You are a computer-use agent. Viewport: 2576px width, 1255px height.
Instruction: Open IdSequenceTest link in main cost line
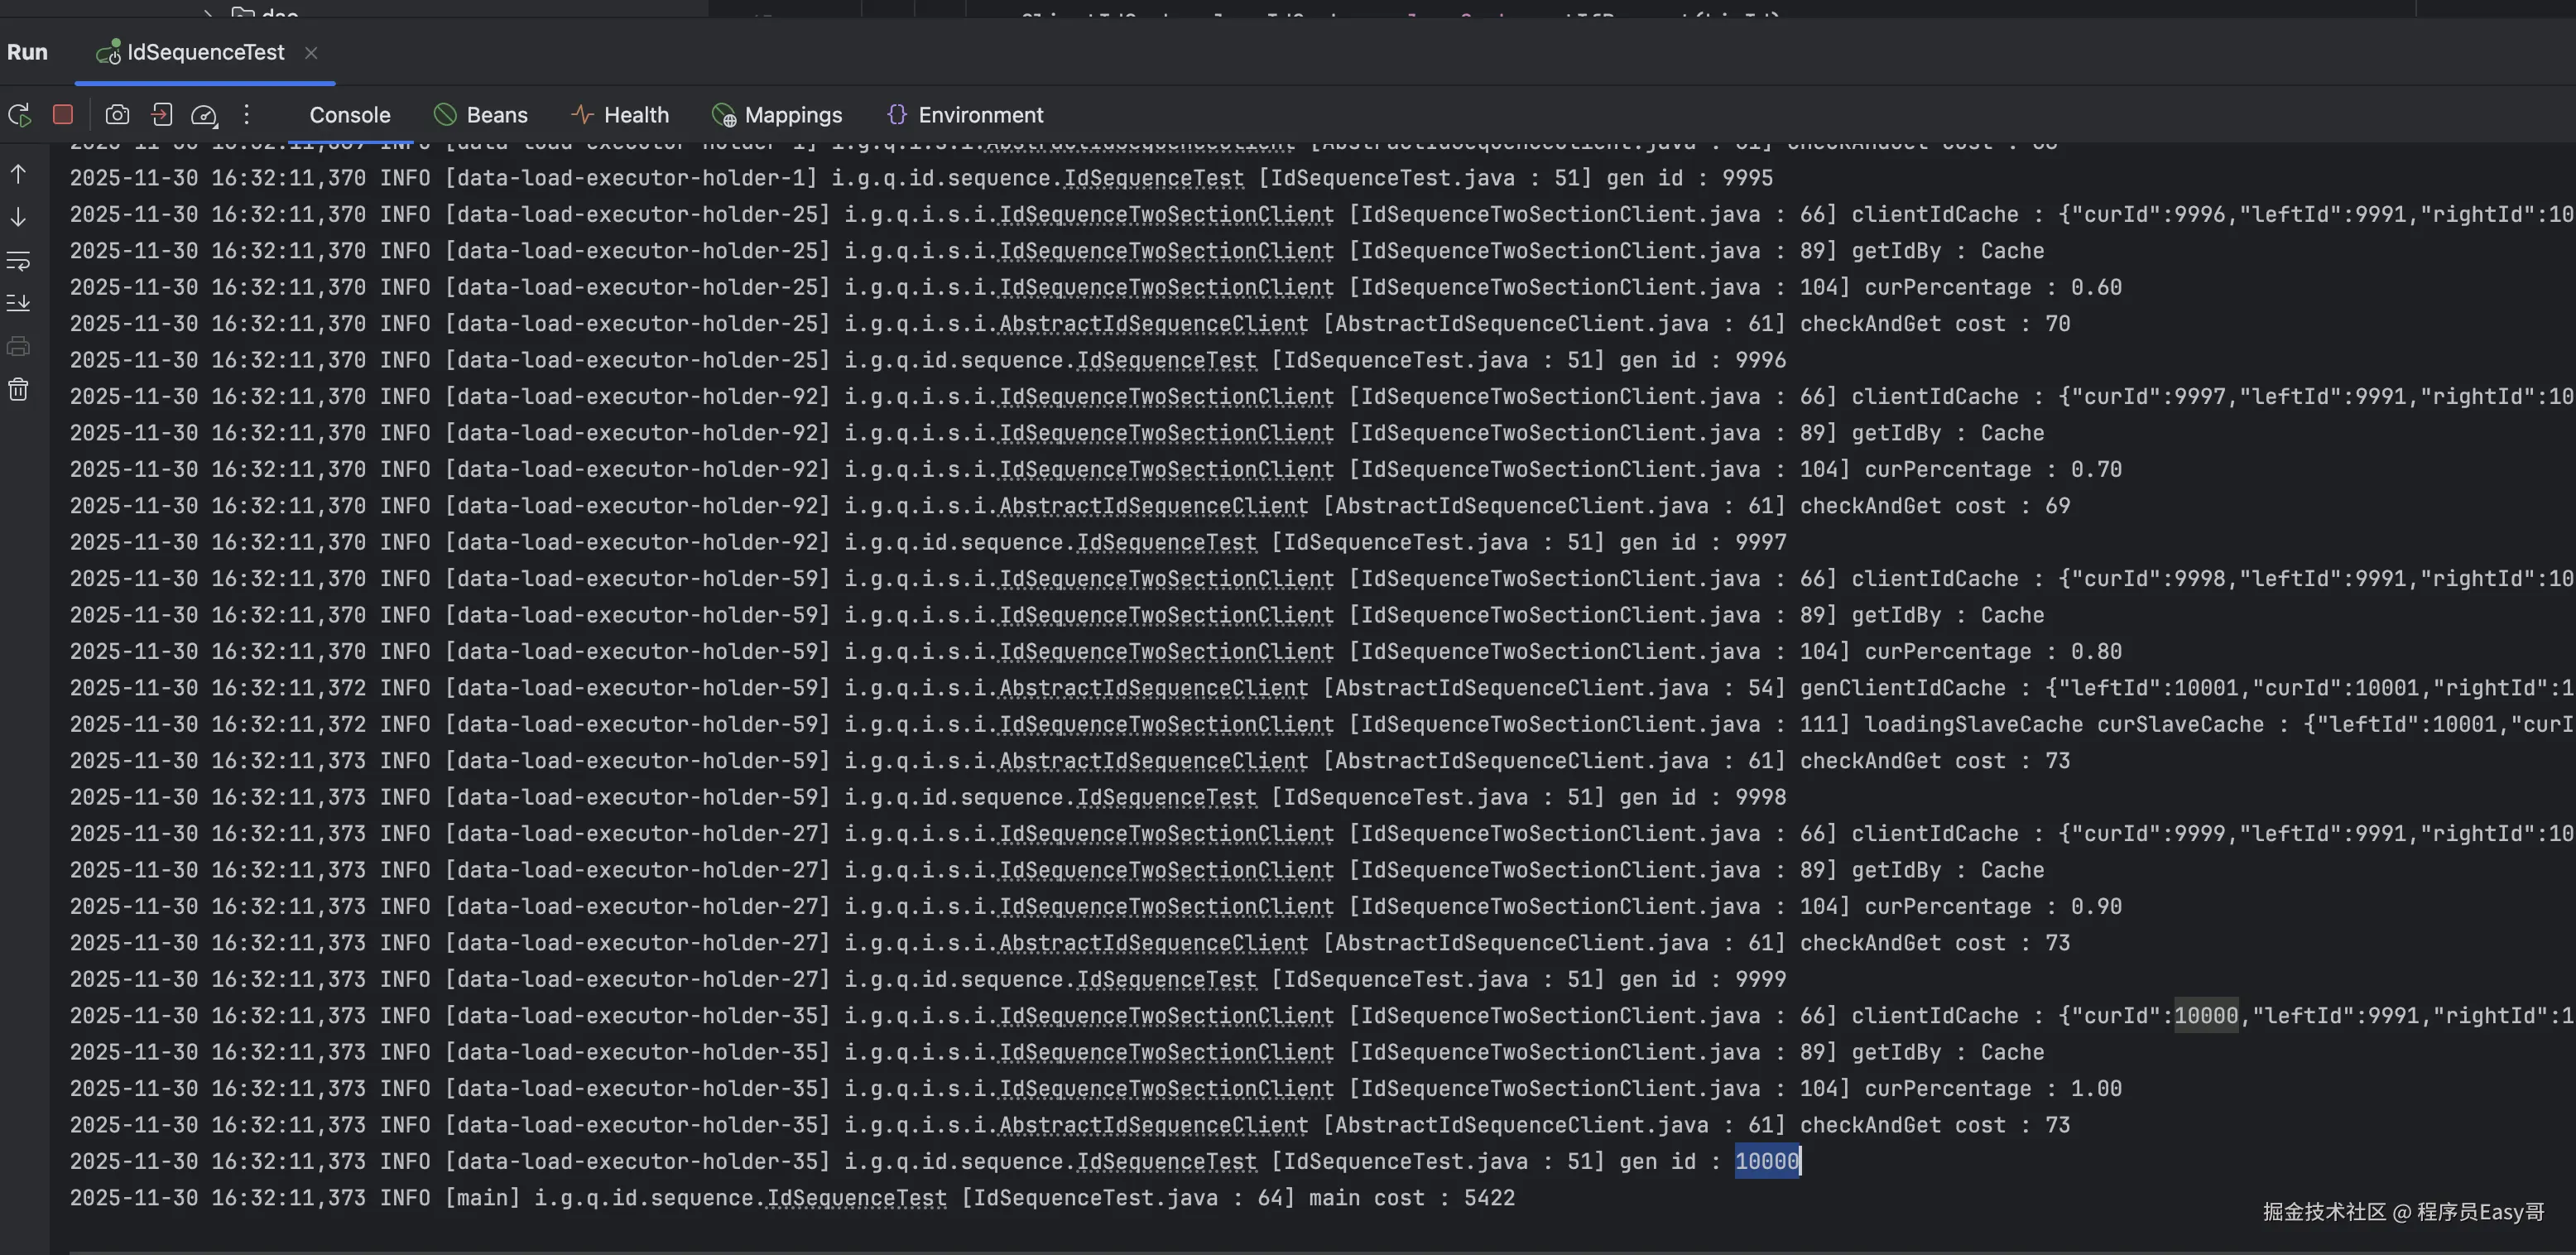click(x=856, y=1198)
